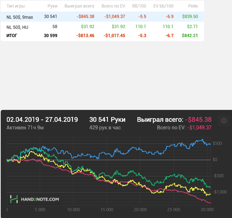
Task: Click the -6.9 EV bb/100 cell
Action: point(169,17)
